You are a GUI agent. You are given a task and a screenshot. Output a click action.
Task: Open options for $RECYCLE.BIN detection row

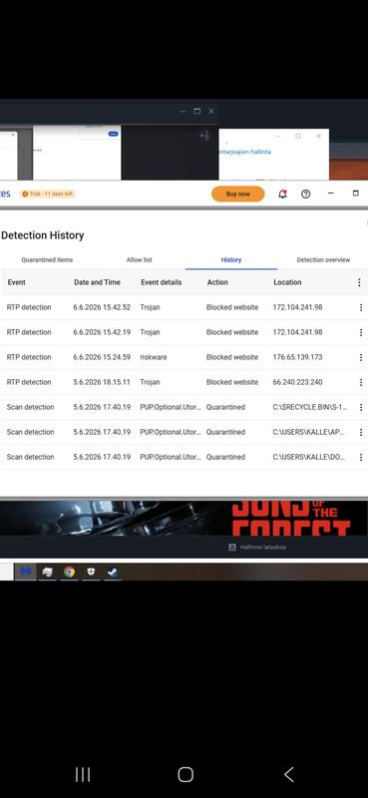pyautogui.click(x=361, y=407)
